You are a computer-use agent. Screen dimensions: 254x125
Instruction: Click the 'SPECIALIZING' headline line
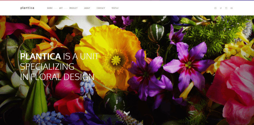click(x=47, y=66)
